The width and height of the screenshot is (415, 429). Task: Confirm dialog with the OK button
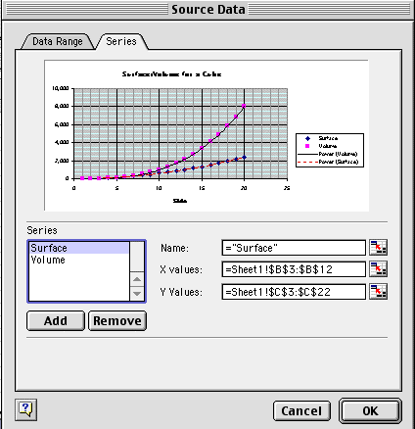click(370, 410)
